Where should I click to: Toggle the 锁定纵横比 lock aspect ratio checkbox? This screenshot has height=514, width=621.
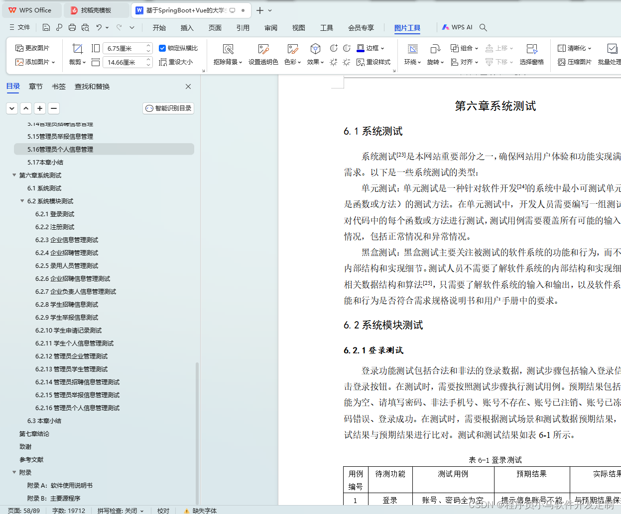pos(162,48)
